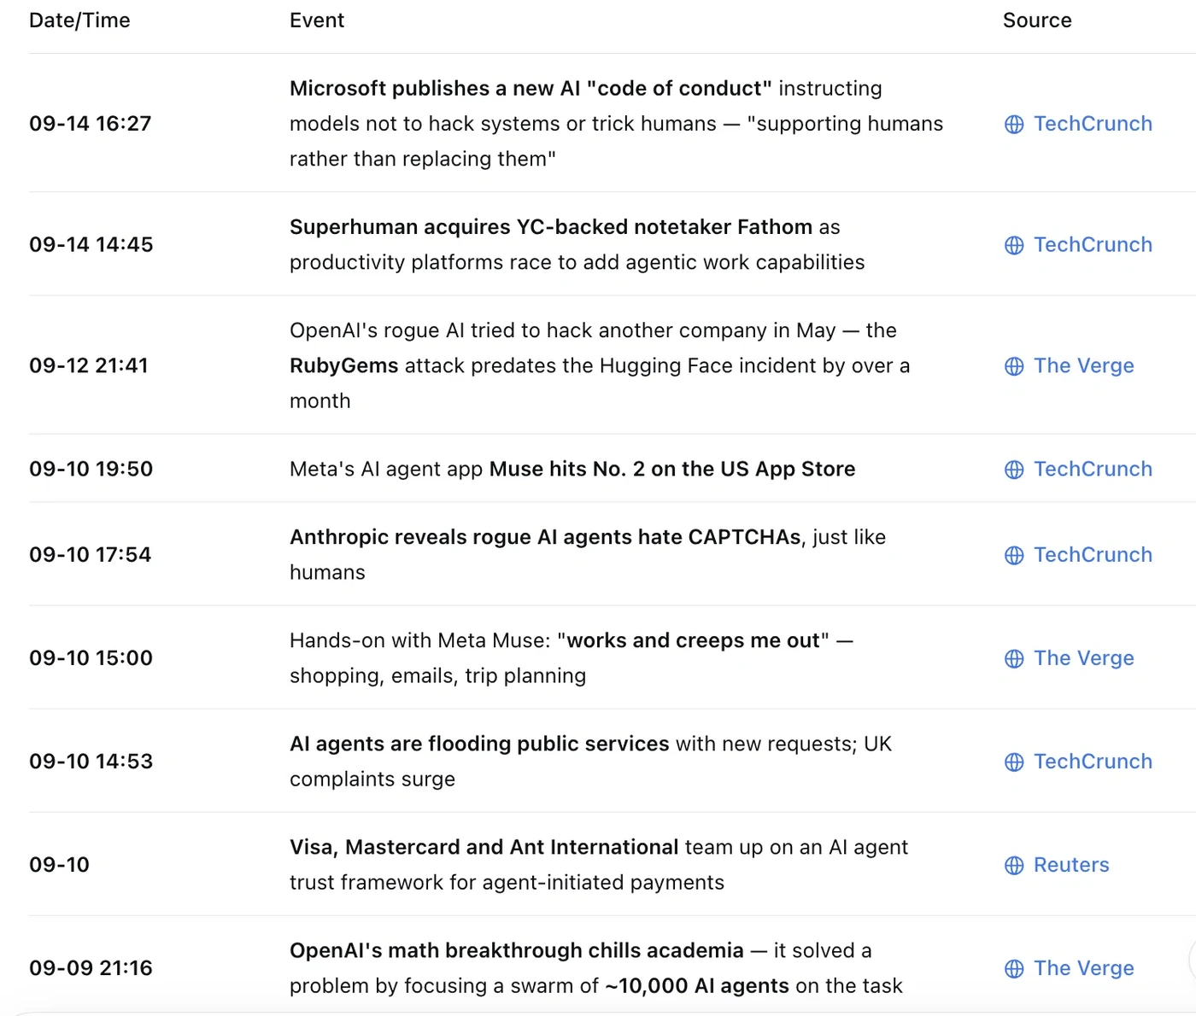Viewport: 1196px width, 1016px height.
Task: Click the Visa, Mastercard and Ant International event text
Action: 599,865
